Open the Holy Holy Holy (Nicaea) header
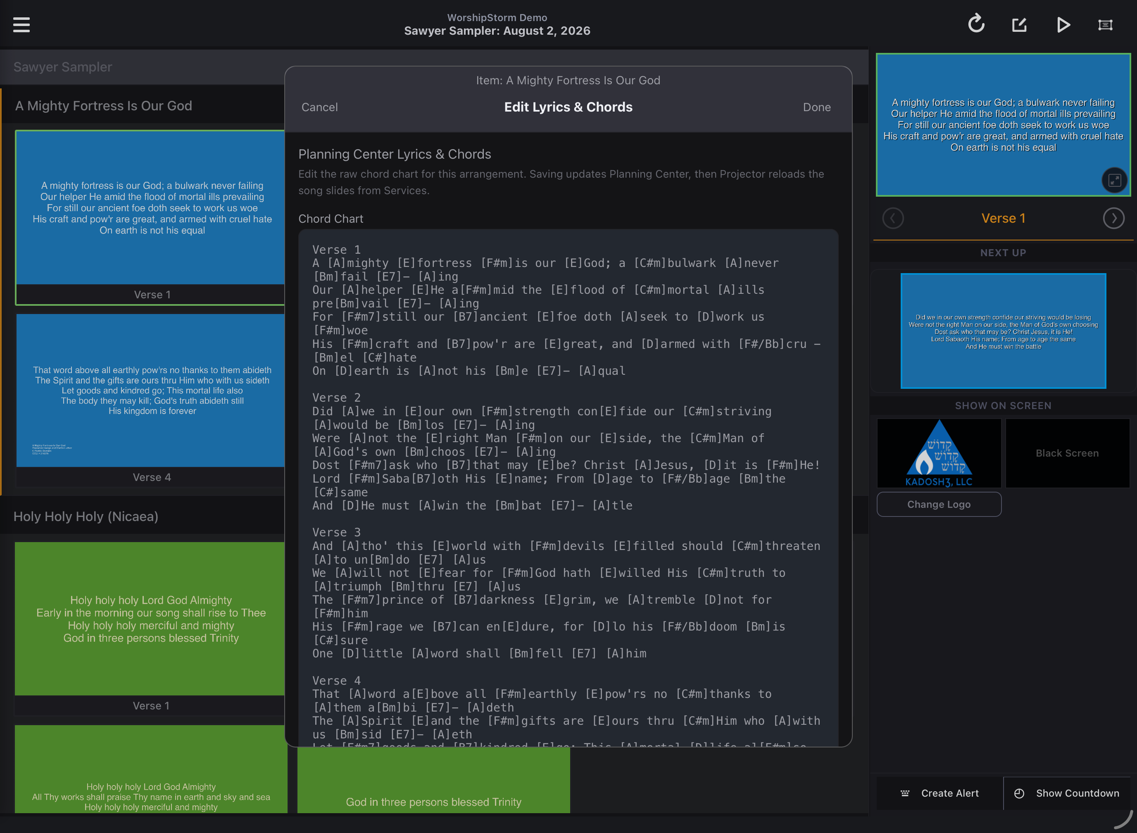The height and width of the screenshot is (833, 1137). [x=86, y=516]
